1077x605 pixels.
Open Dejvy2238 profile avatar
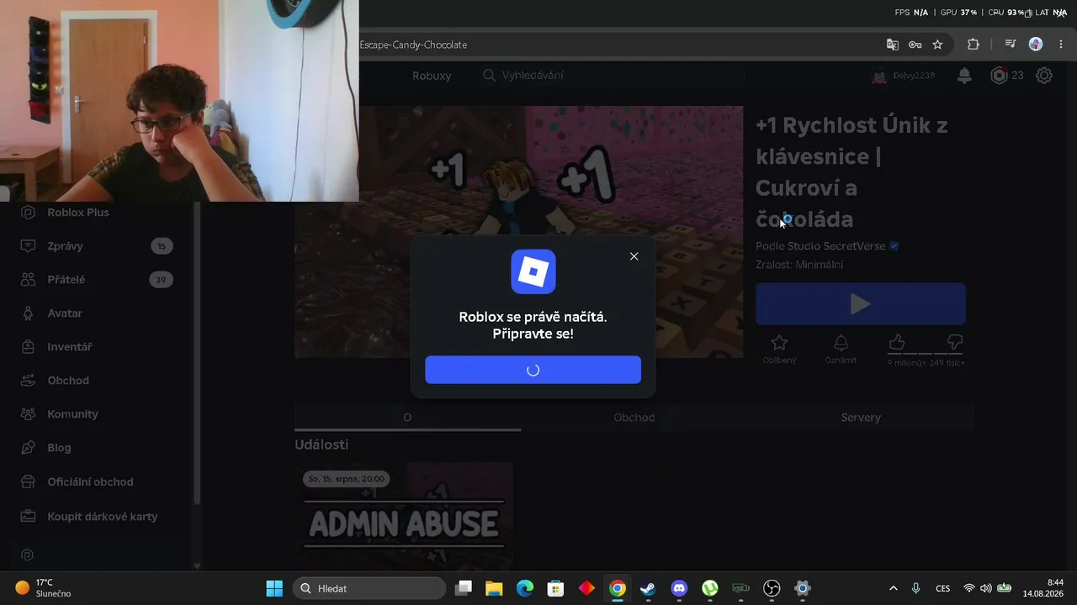[878, 76]
